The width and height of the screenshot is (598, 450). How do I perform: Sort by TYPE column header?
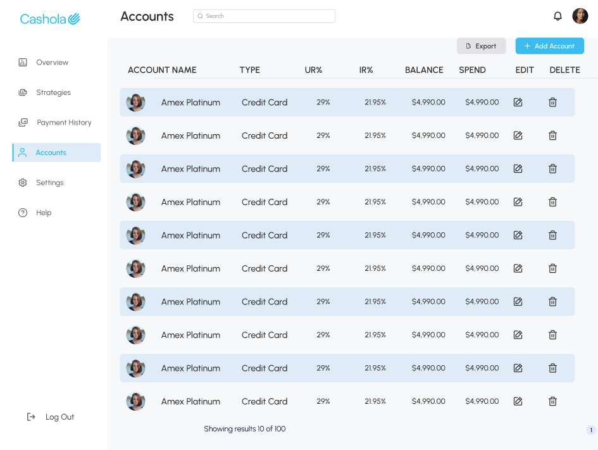click(x=250, y=70)
